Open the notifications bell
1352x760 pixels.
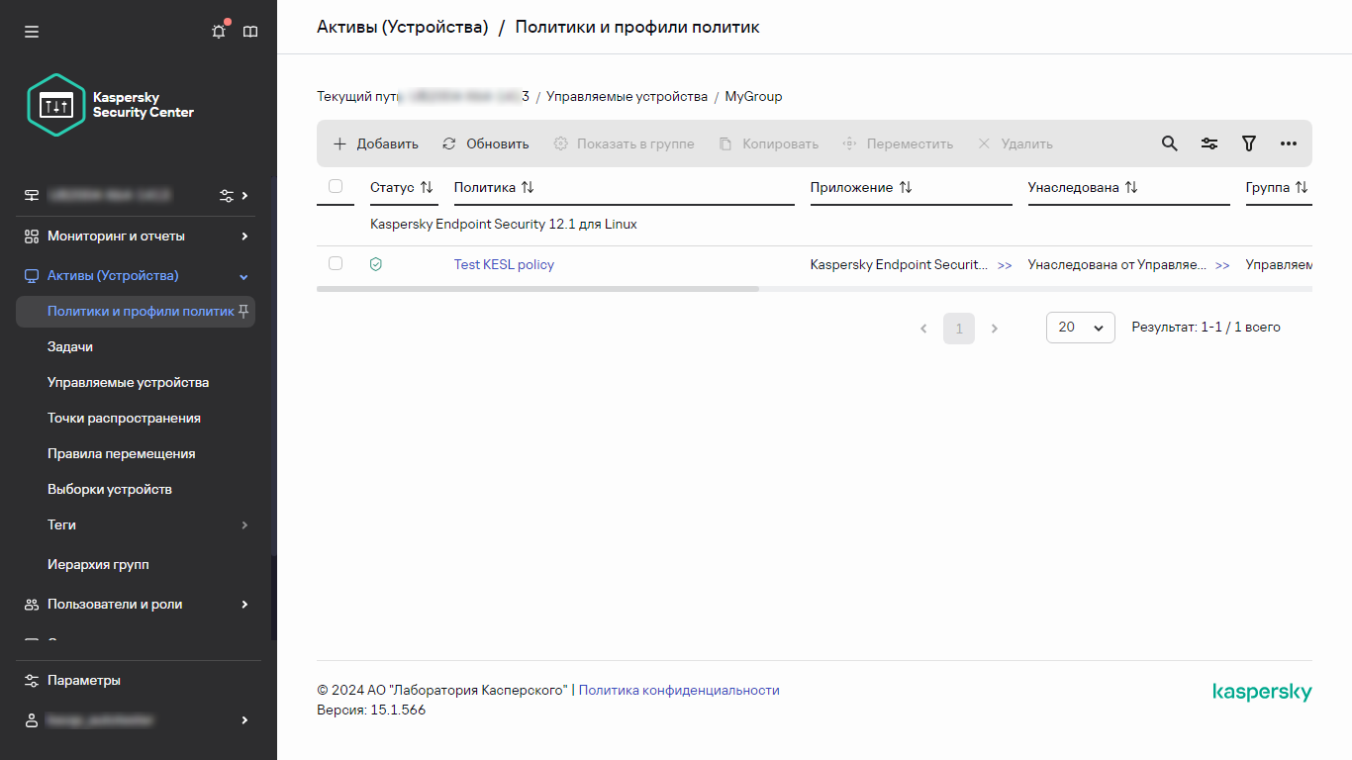219,32
